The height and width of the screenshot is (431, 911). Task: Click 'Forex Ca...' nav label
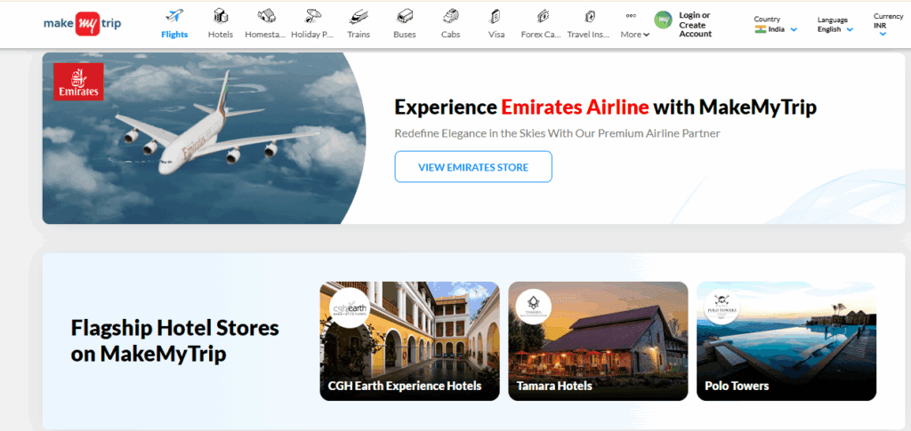tap(541, 35)
